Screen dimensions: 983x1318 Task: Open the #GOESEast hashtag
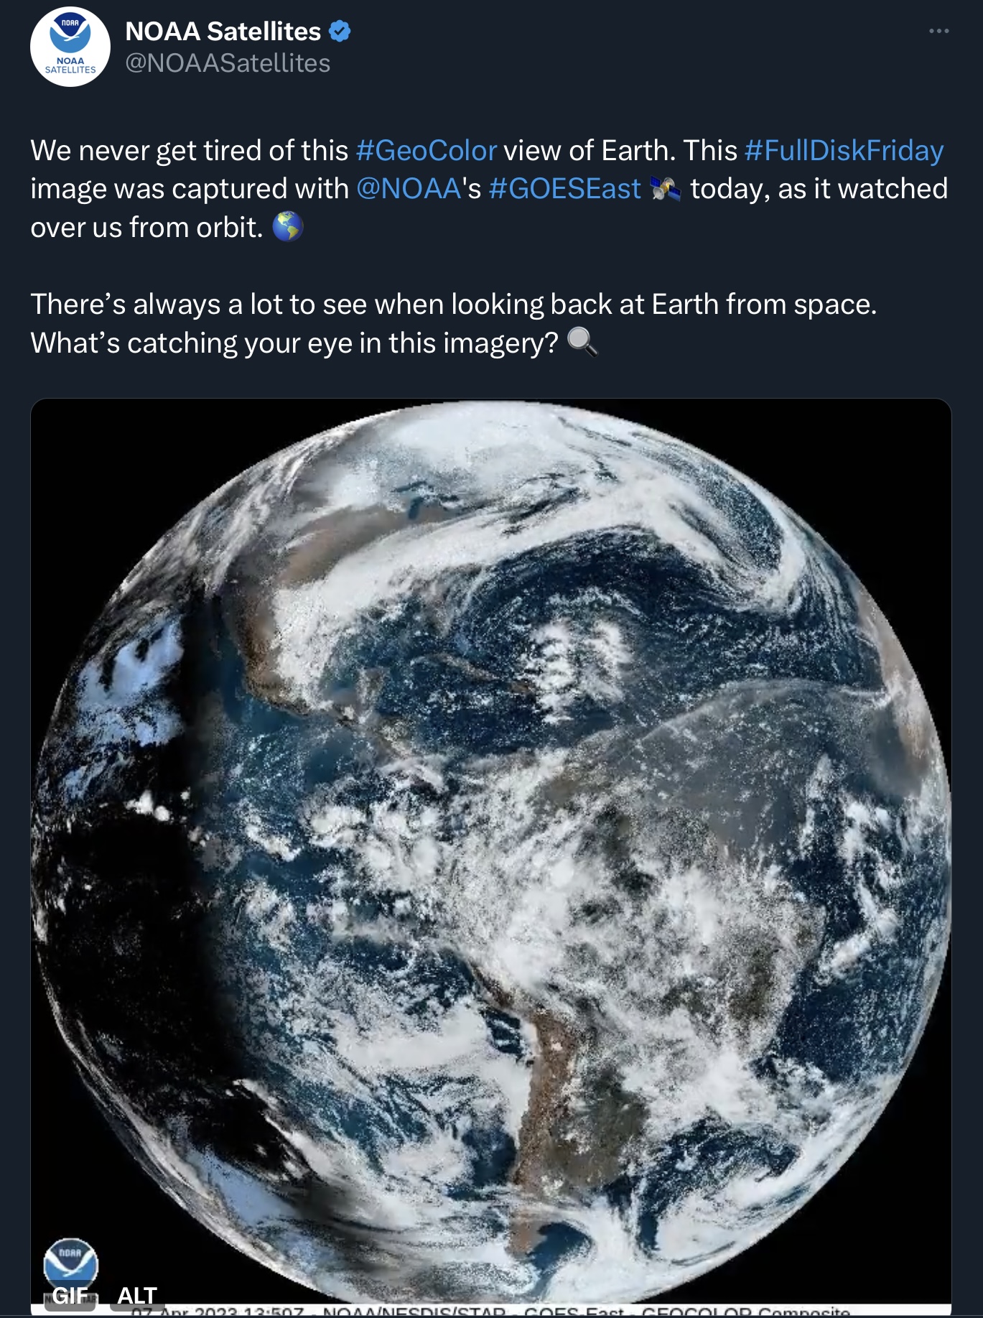click(564, 189)
